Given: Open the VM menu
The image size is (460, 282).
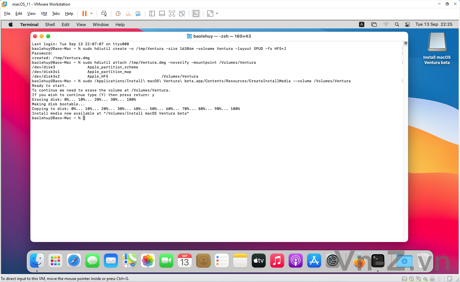Looking at the screenshot, I should [x=44, y=14].
